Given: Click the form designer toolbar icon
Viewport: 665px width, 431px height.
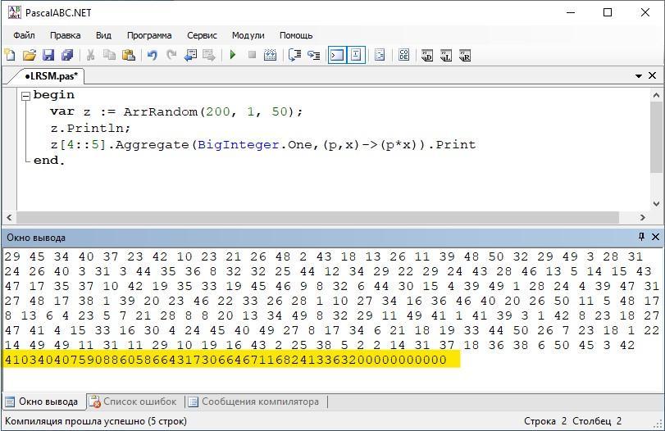Looking at the screenshot, I should click(x=380, y=55).
